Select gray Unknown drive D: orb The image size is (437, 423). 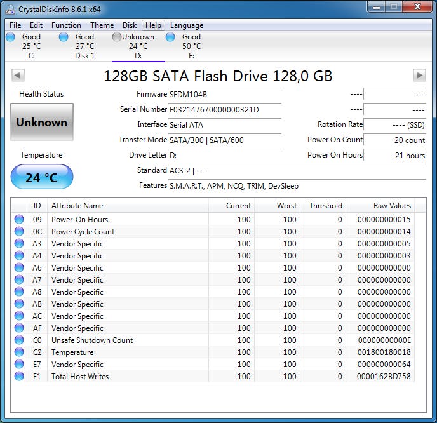tap(117, 37)
